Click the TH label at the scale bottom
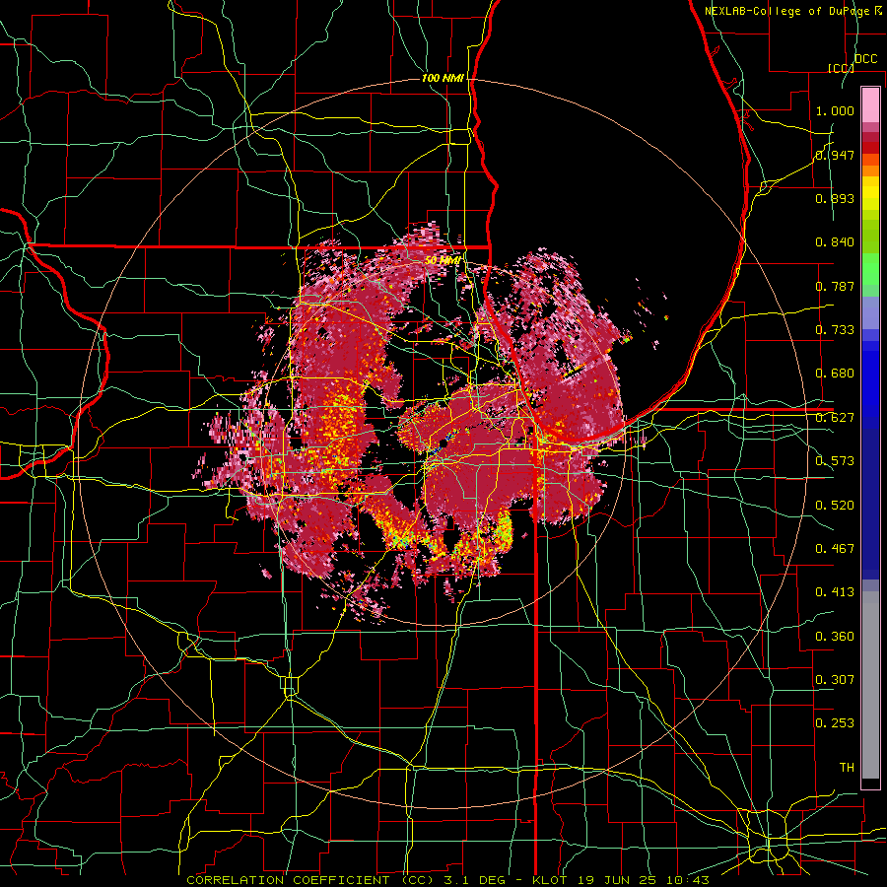 [x=847, y=768]
